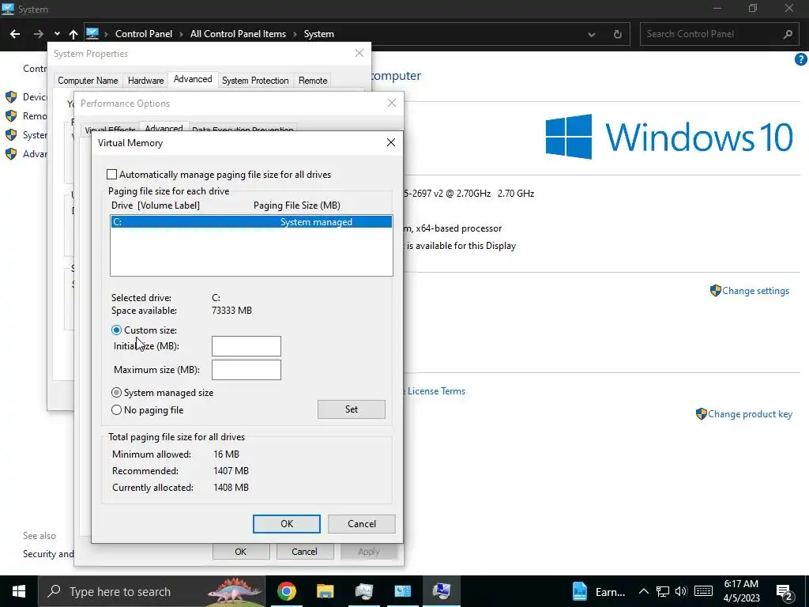The image size is (809, 607).
Task: Click the System window title icon
Action: coord(8,9)
